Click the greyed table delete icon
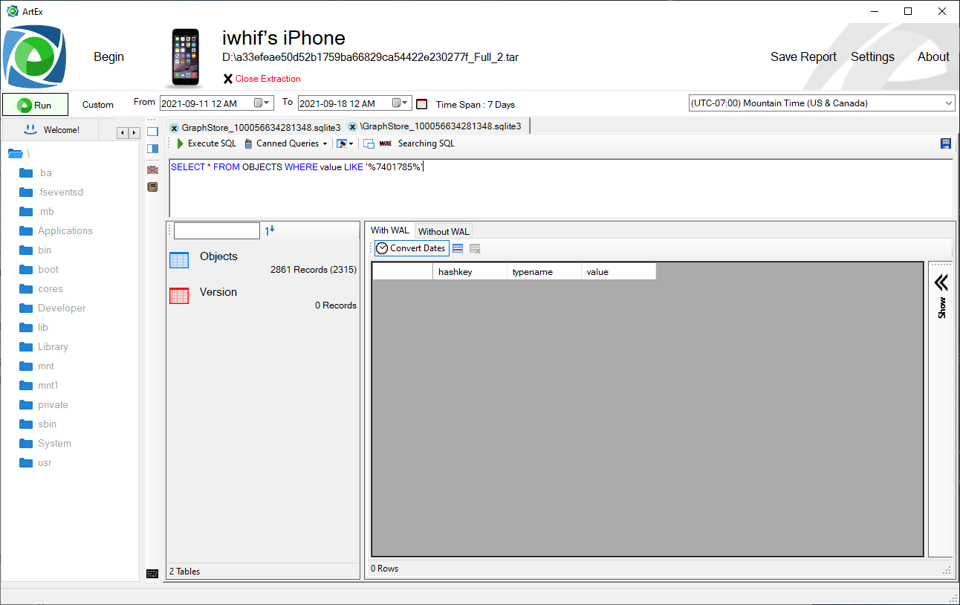 click(475, 248)
